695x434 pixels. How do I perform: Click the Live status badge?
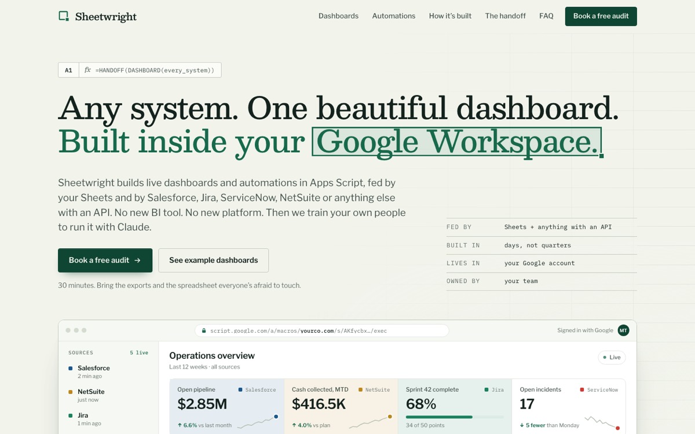pyautogui.click(x=612, y=357)
